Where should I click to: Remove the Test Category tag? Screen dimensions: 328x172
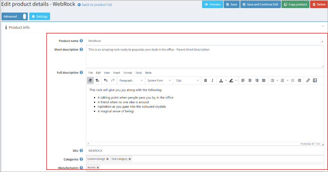(130, 159)
